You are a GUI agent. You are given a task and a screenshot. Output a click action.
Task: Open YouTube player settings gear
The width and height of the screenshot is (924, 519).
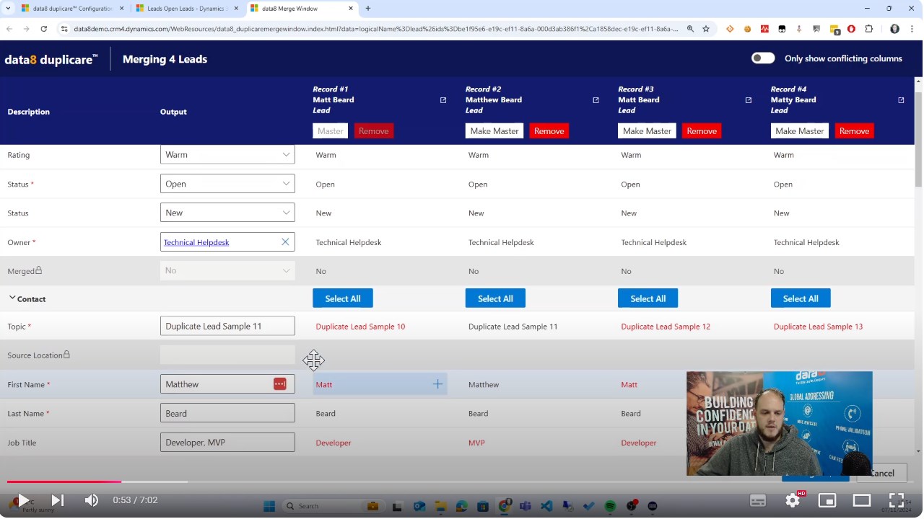pyautogui.click(x=793, y=500)
